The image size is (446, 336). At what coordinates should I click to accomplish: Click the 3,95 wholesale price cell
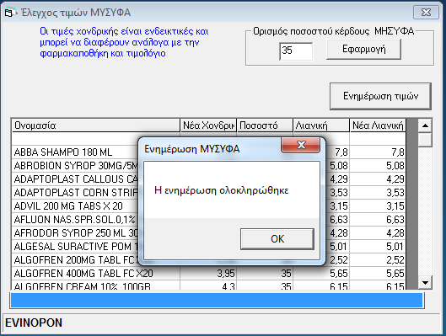208,274
